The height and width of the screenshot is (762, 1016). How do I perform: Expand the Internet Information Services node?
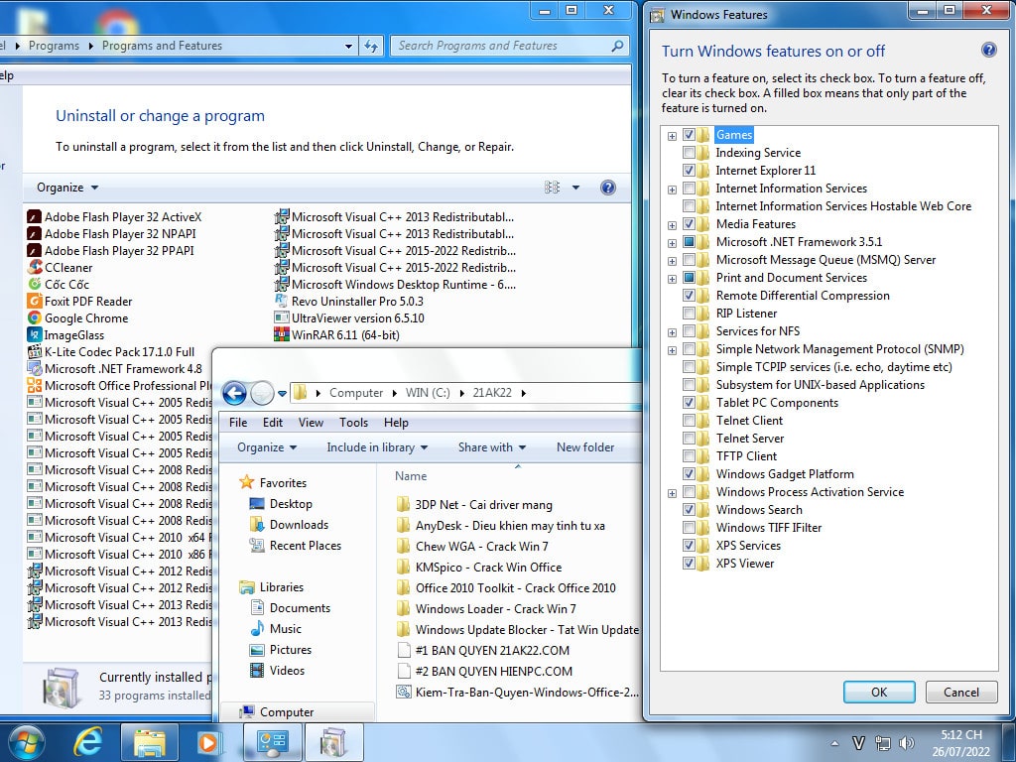point(673,190)
